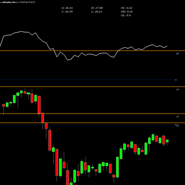
Task: Click the axis label 26 under the orange line
Action: (x=177, y=54)
